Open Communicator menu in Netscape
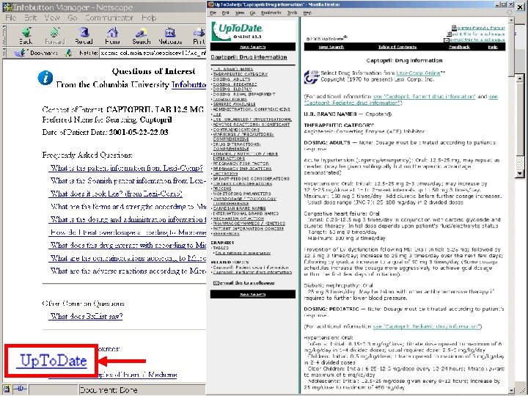 pyautogui.click(x=109, y=18)
